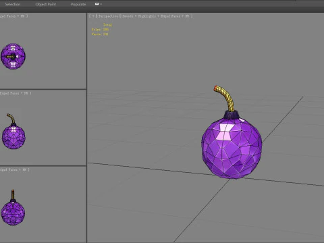
Task: Click the Verts count statistic
Action: [100, 34]
